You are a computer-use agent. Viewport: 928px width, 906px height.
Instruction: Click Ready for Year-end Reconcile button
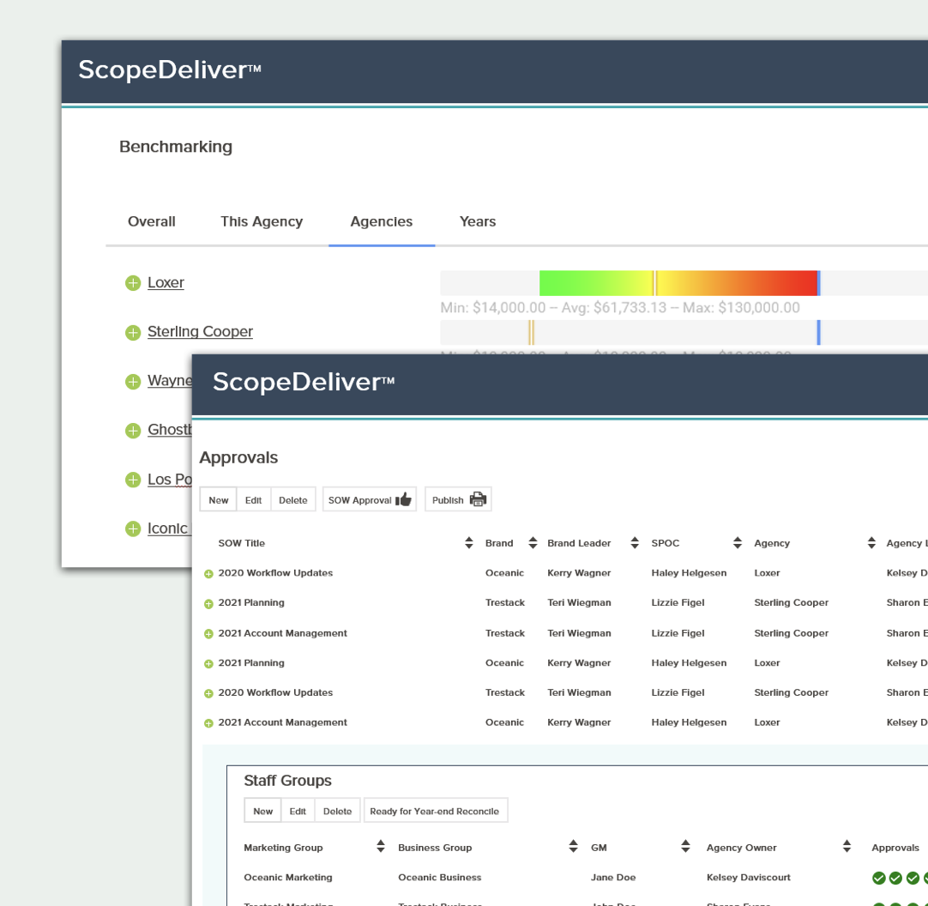(x=435, y=811)
